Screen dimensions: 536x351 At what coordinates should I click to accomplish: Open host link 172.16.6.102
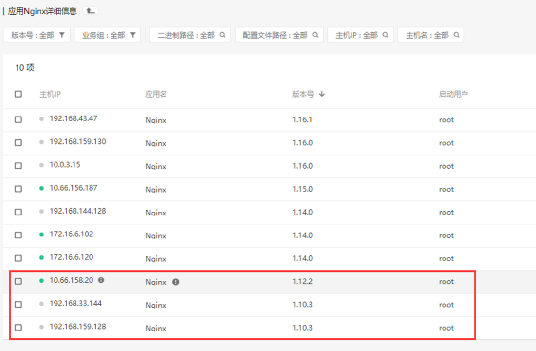(x=71, y=234)
